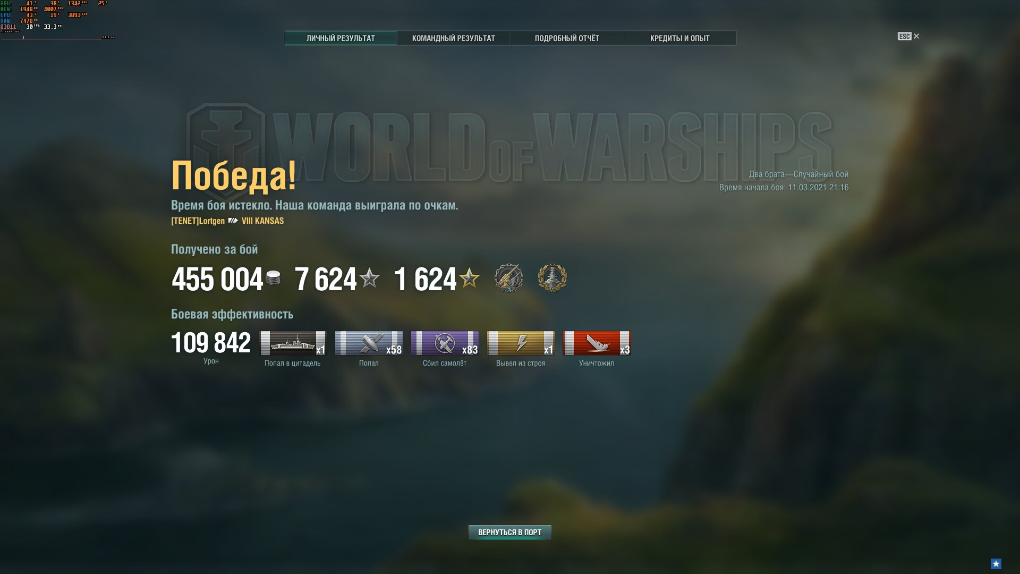This screenshot has height=574, width=1020.
Task: Click the battleship wreath achievement medal
Action: [552, 277]
